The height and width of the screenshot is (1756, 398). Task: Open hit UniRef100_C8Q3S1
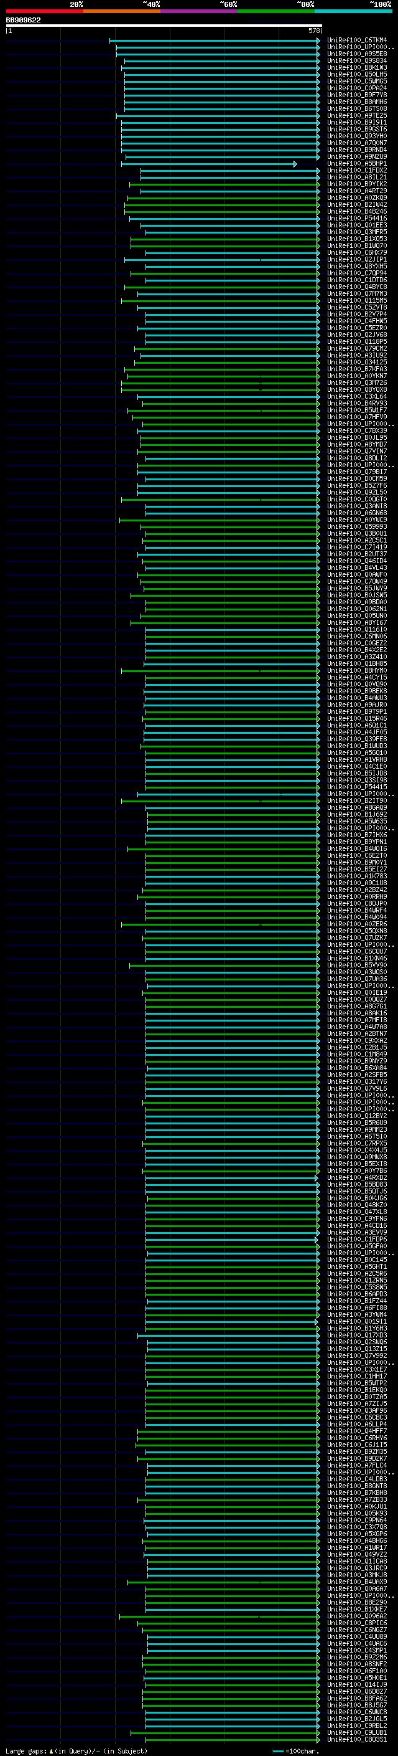[x=357, y=1739]
